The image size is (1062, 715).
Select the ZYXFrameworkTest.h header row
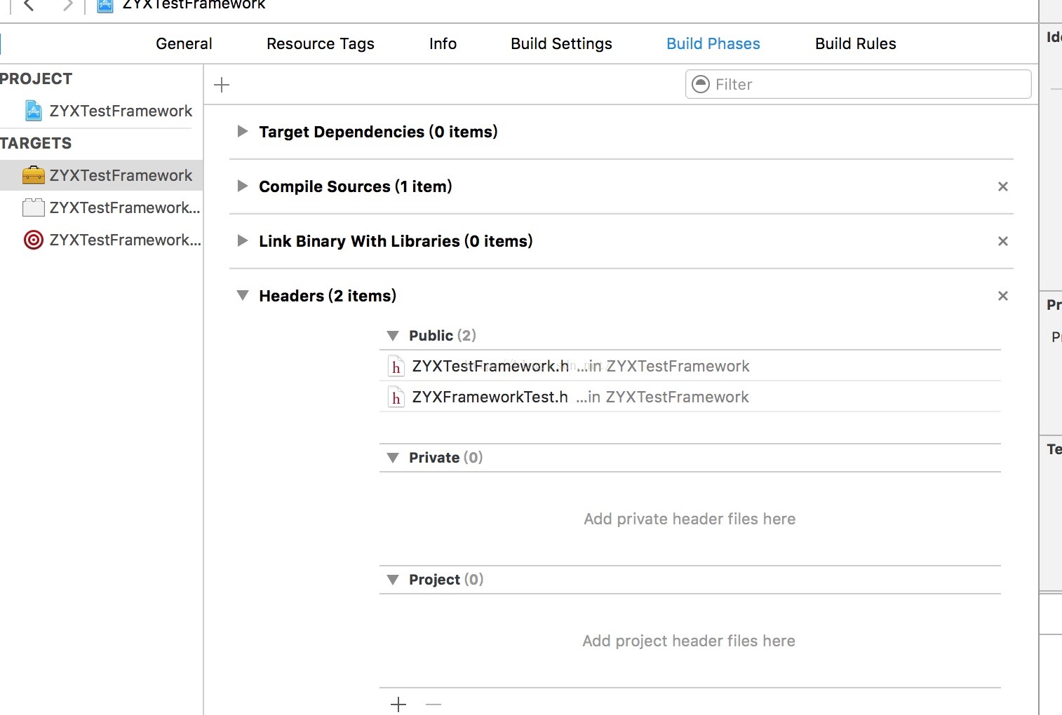coord(690,397)
